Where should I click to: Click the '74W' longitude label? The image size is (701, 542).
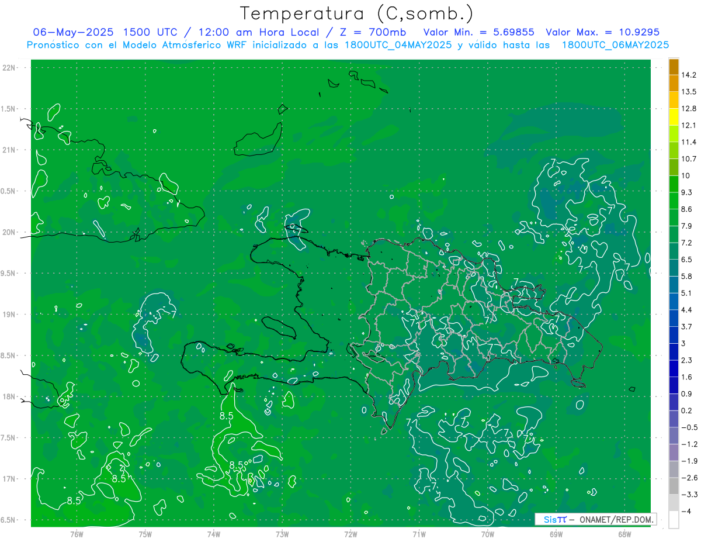tap(213, 534)
